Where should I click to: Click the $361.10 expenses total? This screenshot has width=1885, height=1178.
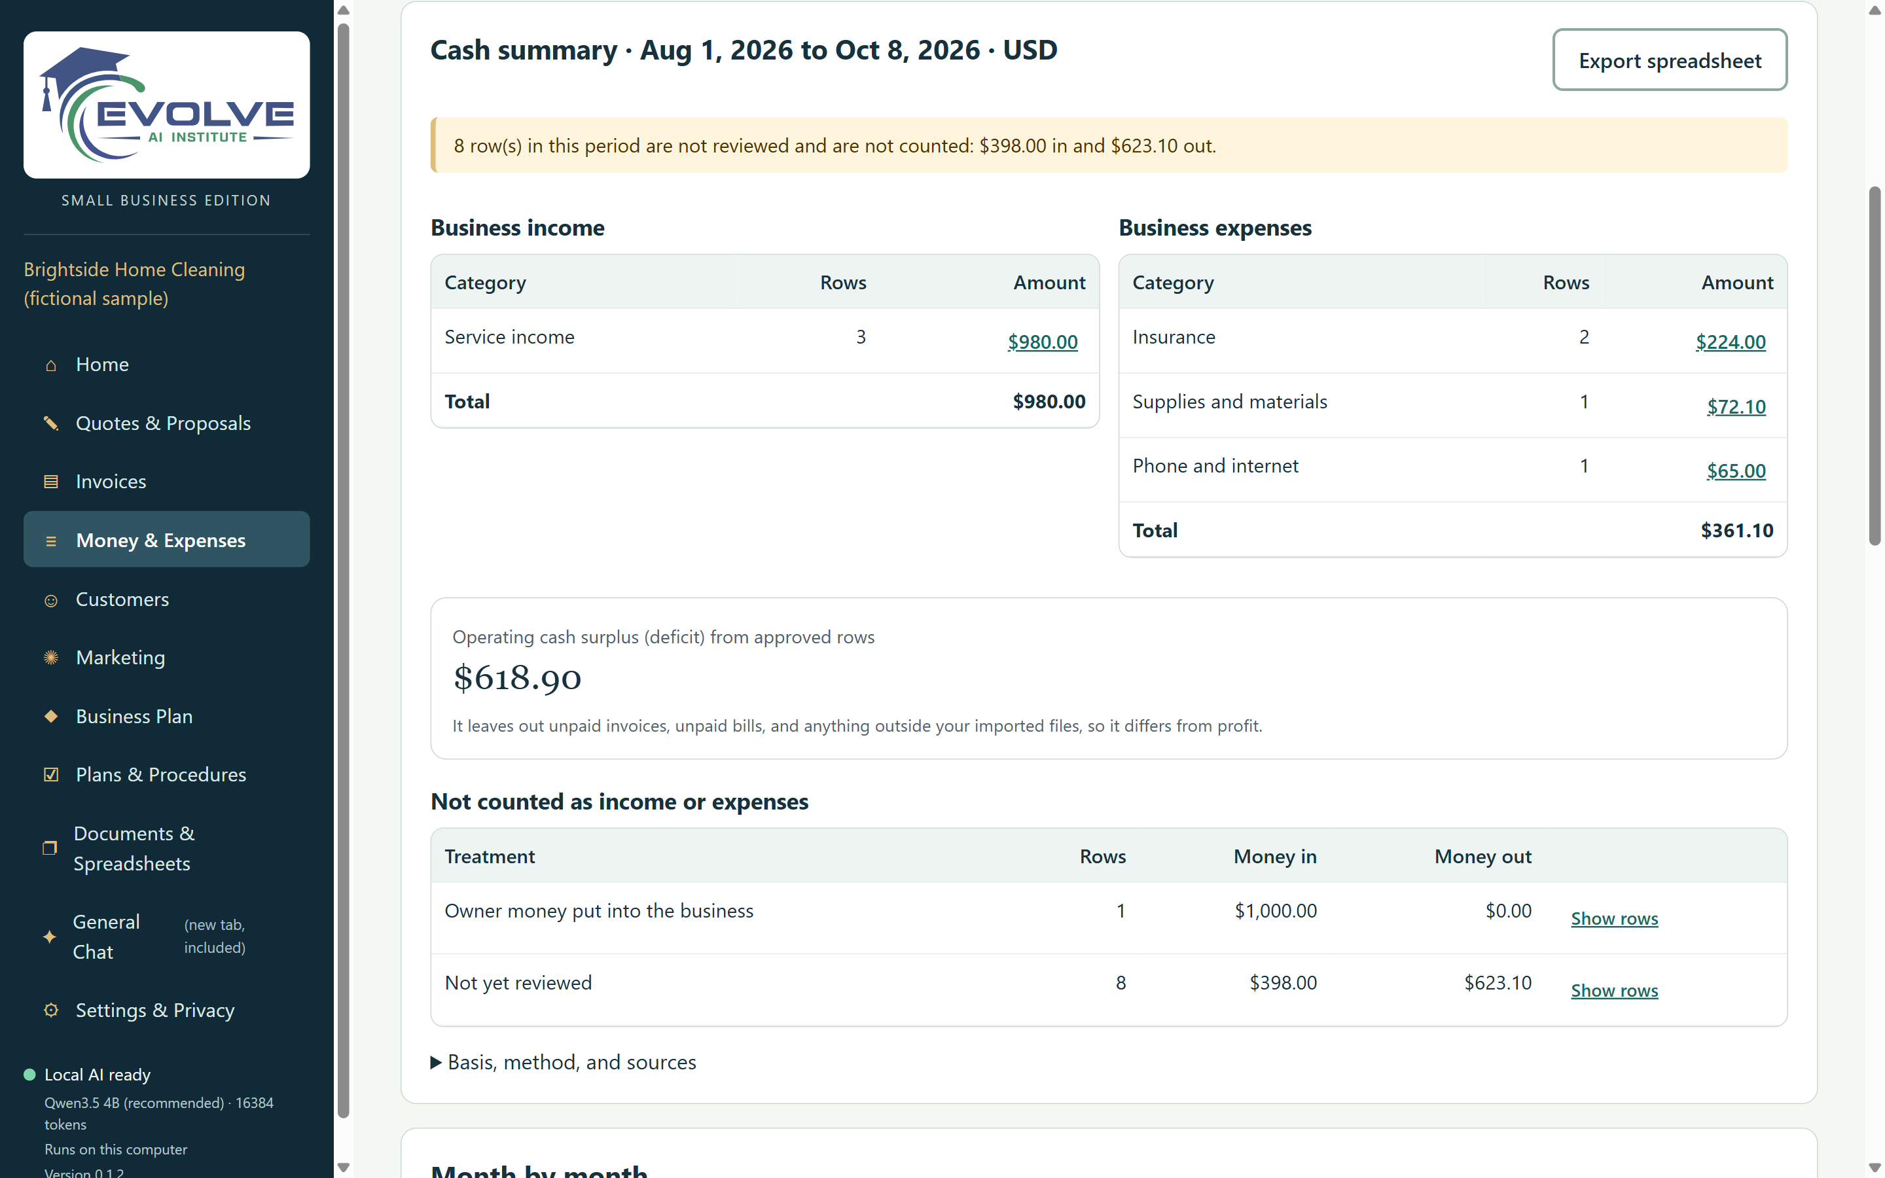click(x=1736, y=531)
